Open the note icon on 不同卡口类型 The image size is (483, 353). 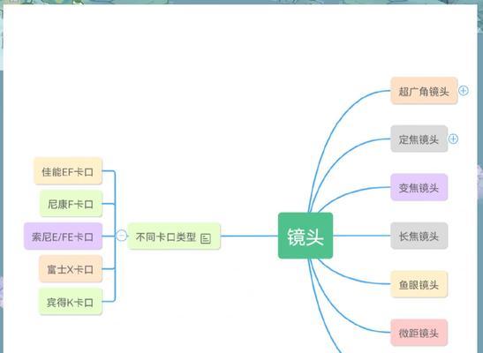pyautogui.click(x=206, y=238)
